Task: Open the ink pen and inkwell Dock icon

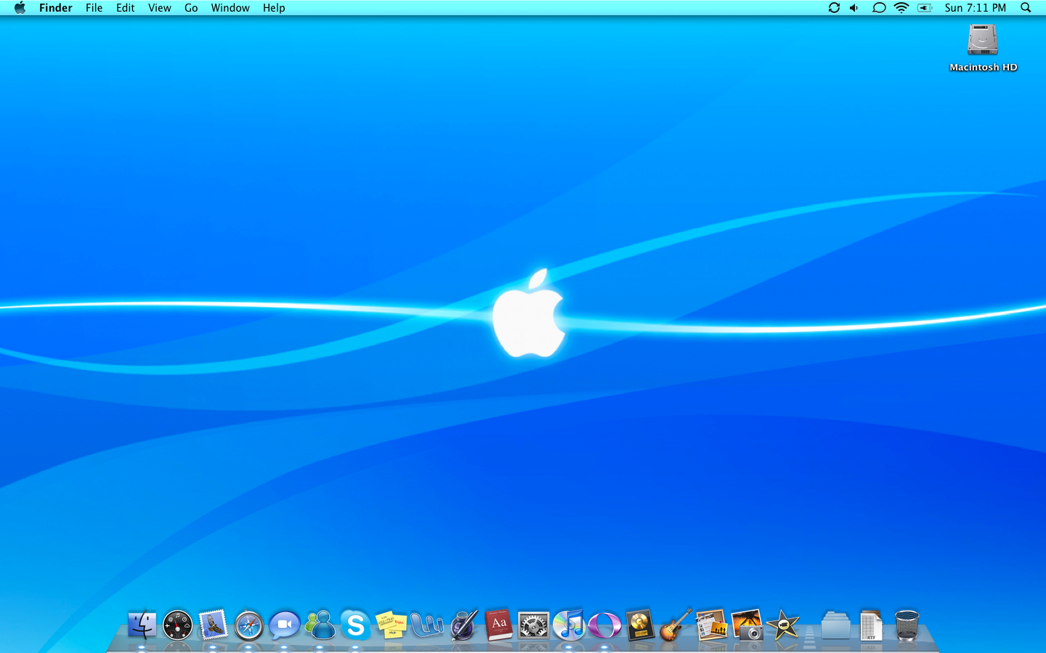Action: coord(463,625)
